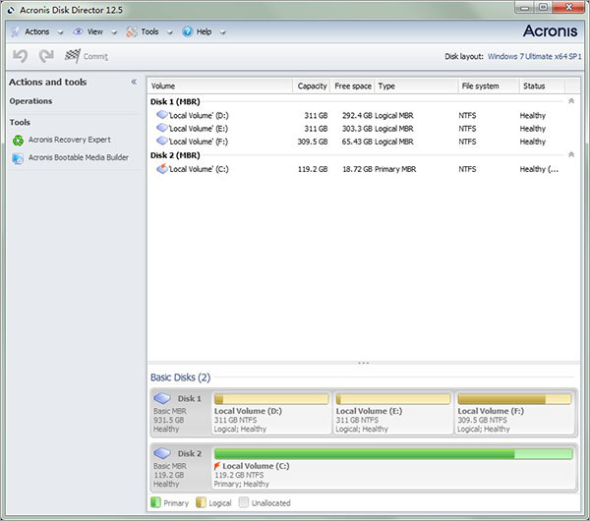Click the volume icon for drive D:
The height and width of the screenshot is (521, 590).
[x=162, y=115]
